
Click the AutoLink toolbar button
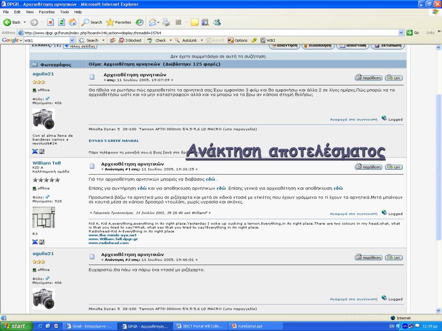[186, 41]
